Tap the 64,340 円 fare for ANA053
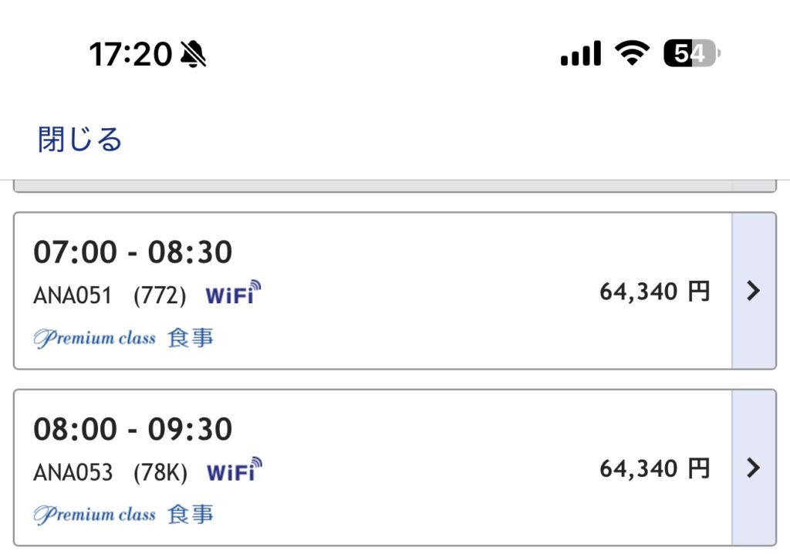The height and width of the screenshot is (554, 790). (654, 469)
